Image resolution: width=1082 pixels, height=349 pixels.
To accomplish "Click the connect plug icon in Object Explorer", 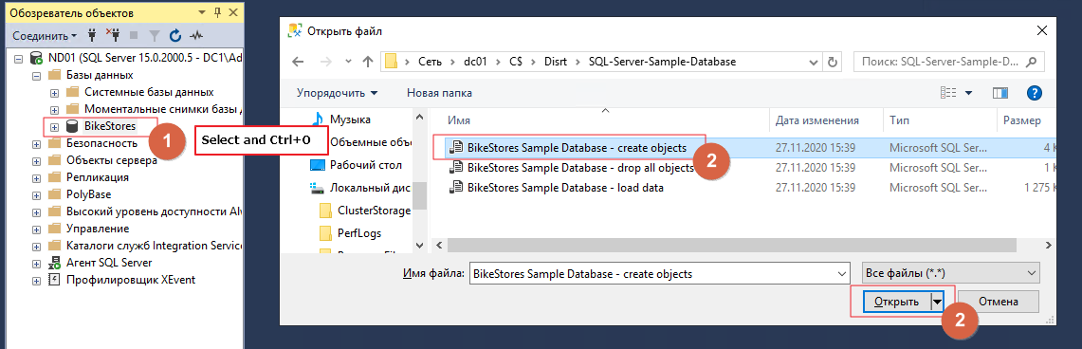I will tap(92, 35).
